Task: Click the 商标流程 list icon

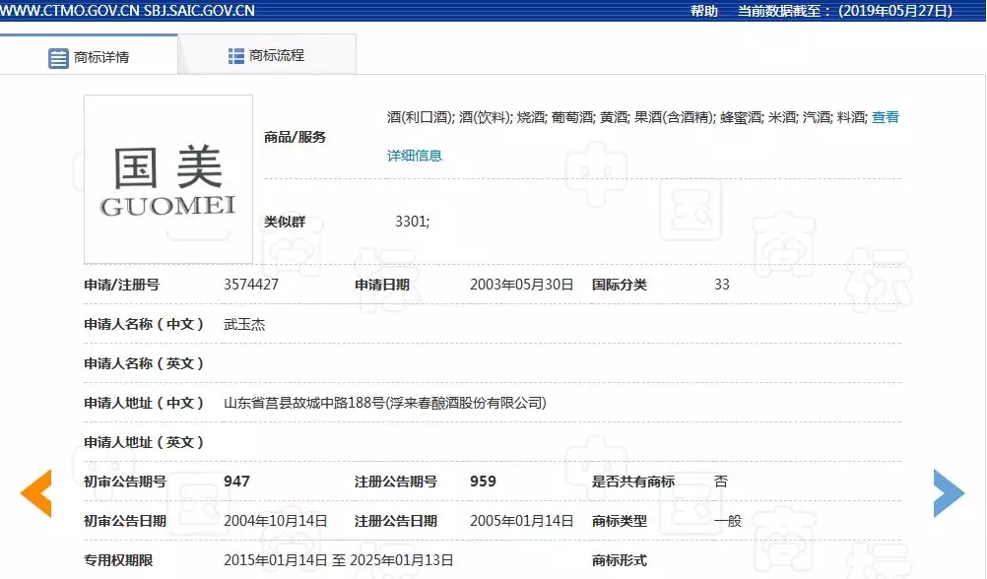Action: click(x=236, y=56)
